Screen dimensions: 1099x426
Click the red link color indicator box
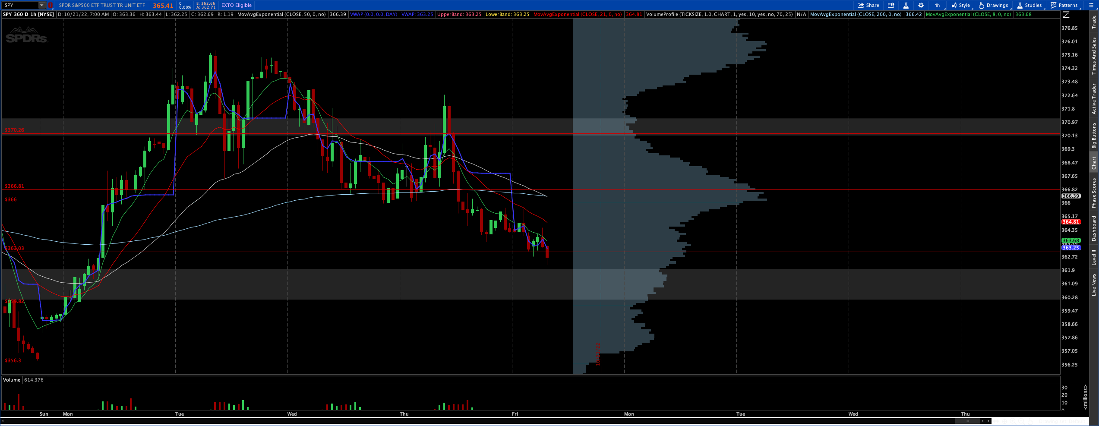click(x=51, y=5)
